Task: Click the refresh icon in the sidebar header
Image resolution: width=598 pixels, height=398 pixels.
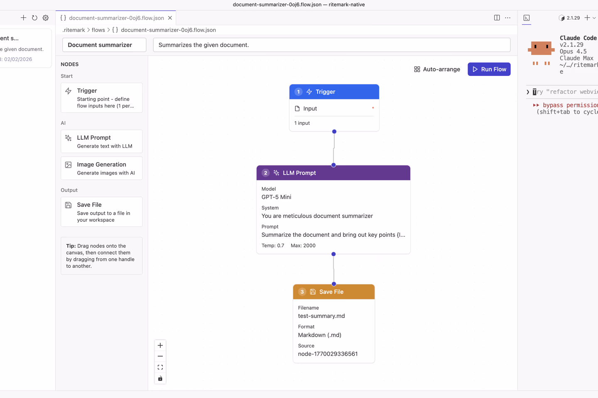Action: [x=34, y=18]
